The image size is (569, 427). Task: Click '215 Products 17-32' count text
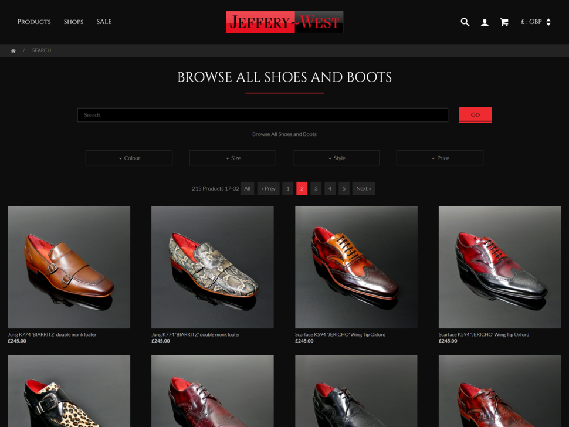coord(215,189)
